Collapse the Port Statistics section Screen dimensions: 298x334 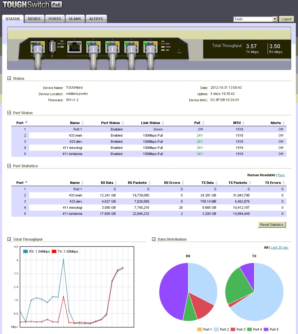pos(9,166)
